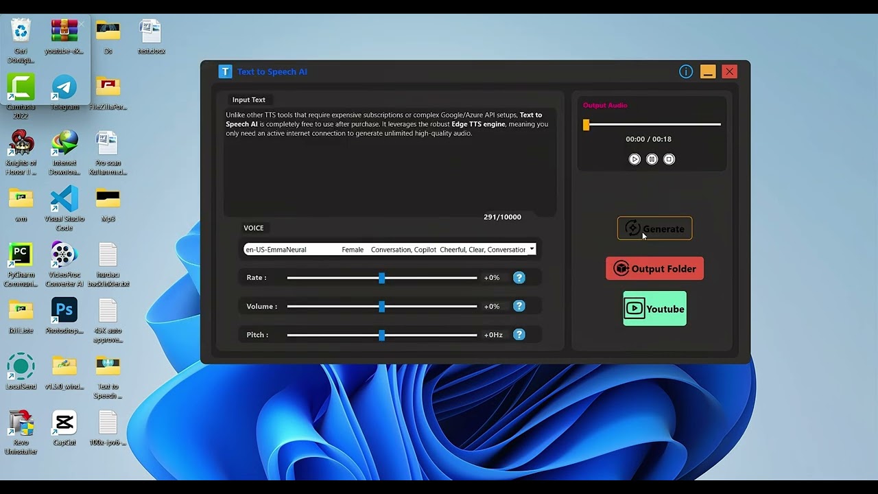
Task: Select the CapCut desktop shortcut
Action: [64, 428]
